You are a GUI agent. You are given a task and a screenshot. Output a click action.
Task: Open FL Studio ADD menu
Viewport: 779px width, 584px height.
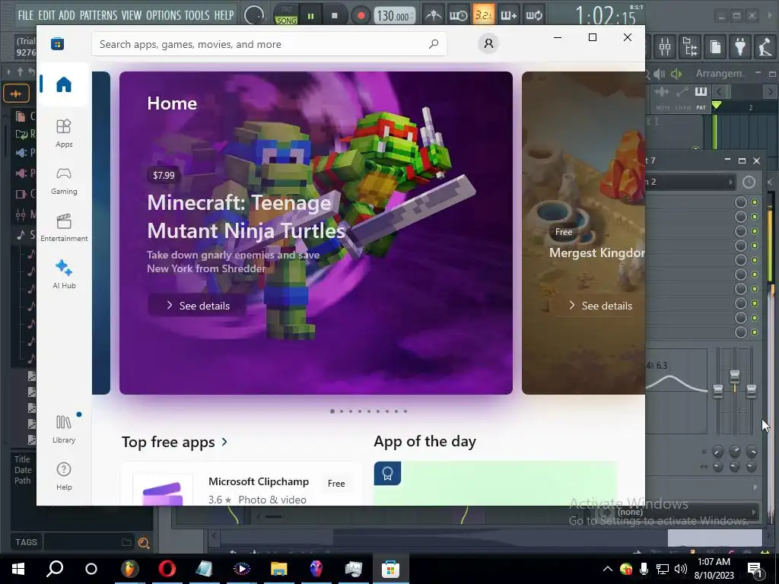click(x=67, y=15)
